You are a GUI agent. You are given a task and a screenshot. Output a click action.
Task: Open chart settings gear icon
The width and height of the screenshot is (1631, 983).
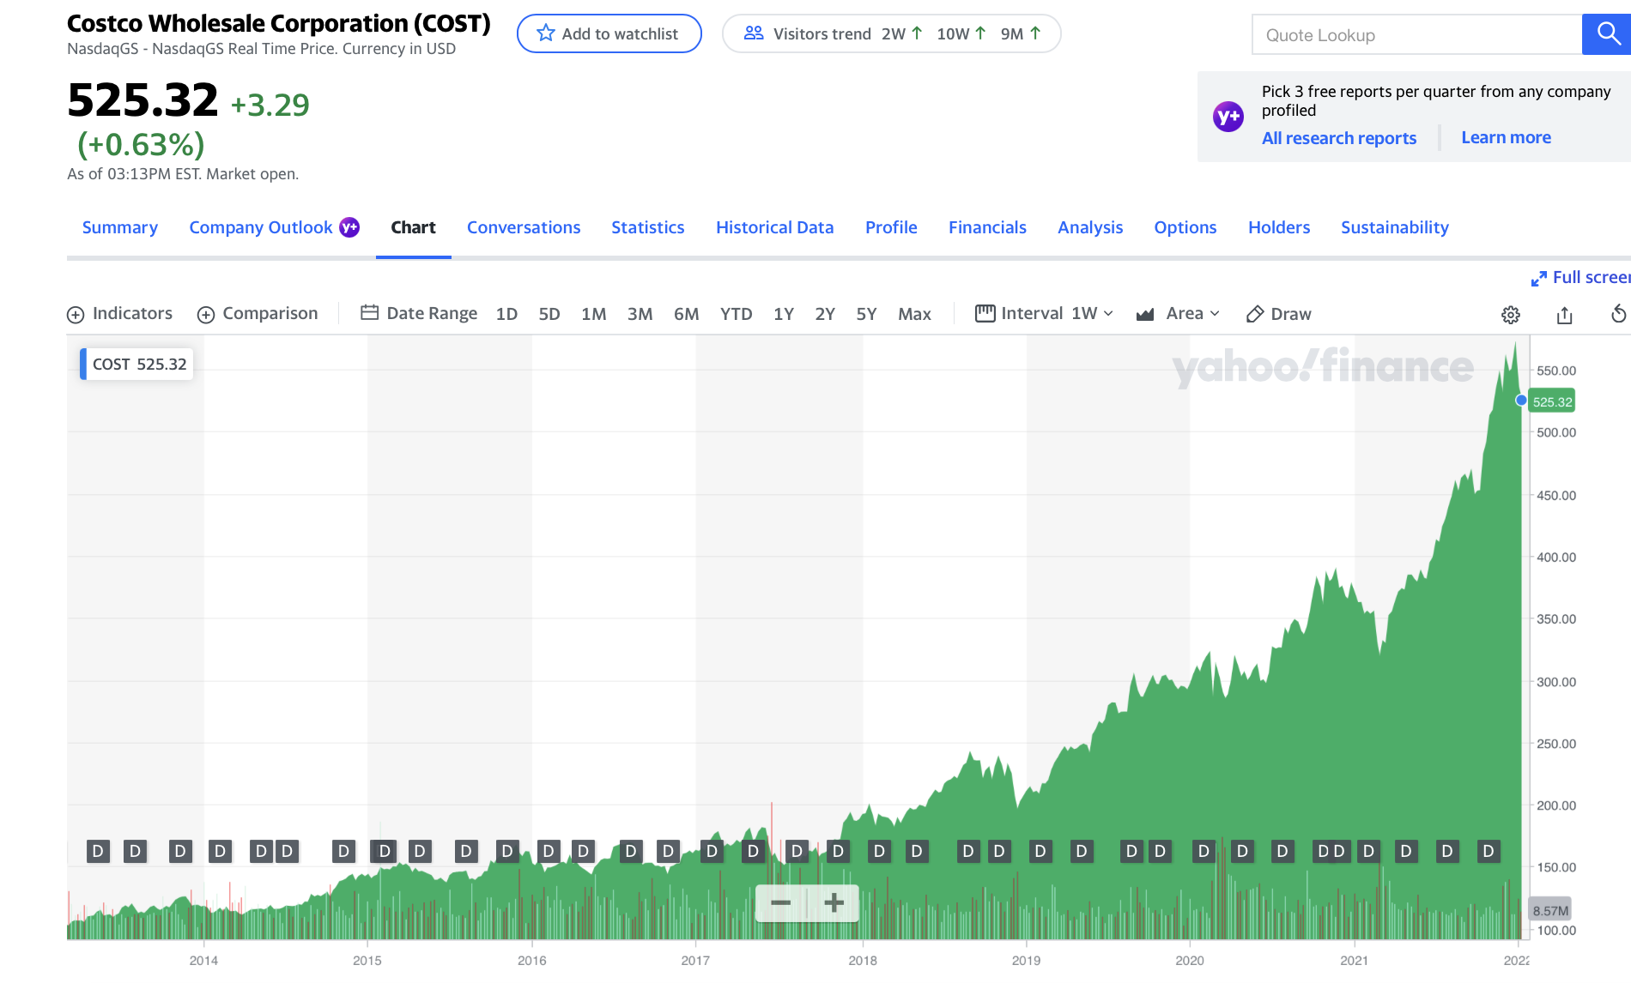(x=1511, y=315)
